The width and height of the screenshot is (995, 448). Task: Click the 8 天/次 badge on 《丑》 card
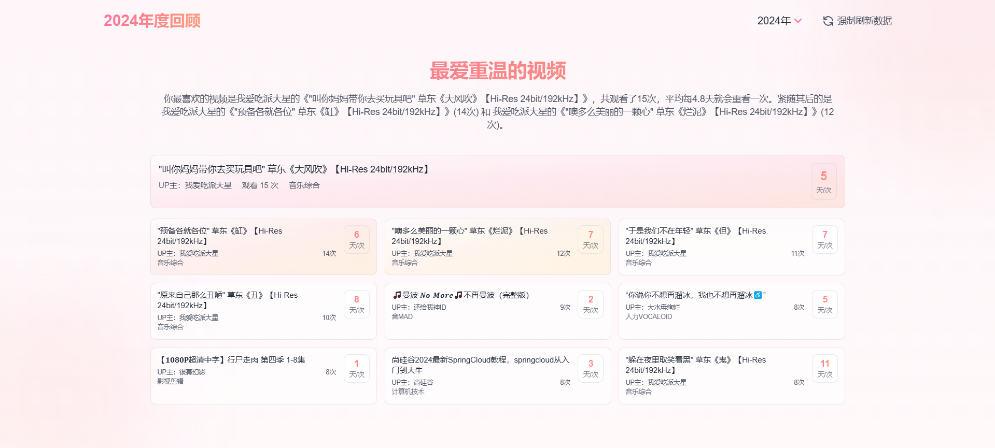click(x=356, y=304)
